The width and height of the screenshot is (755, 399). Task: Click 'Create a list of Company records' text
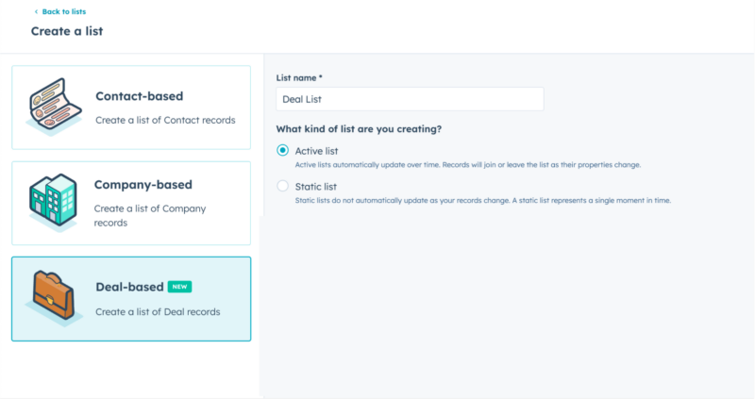(x=150, y=216)
